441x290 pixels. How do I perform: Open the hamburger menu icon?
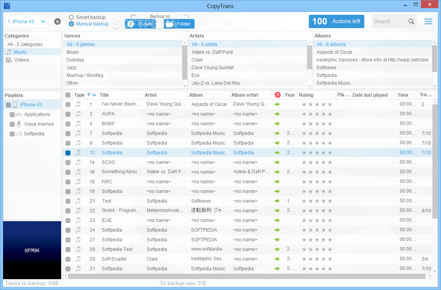[428, 22]
